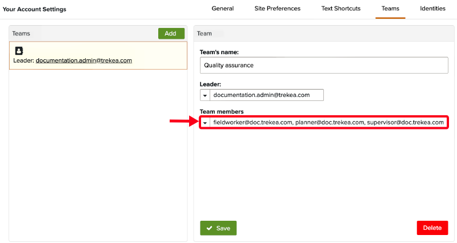This screenshot has width=457, height=243.
Task: Switch to the General tab
Action: (222, 9)
